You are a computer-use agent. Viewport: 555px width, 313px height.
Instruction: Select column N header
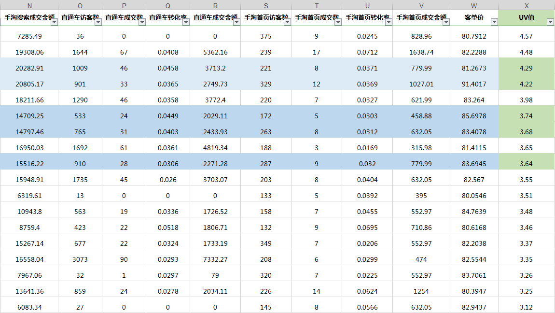[29, 5]
